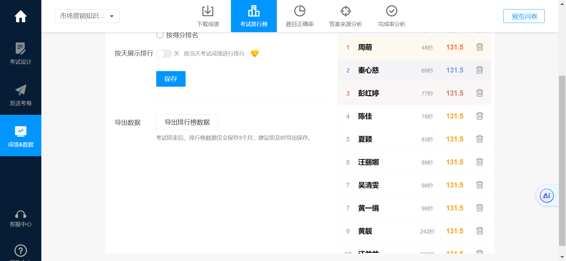The image size is (566, 261).
Task: Delete 周萌's ranking entry with trash icon
Action: point(479,47)
